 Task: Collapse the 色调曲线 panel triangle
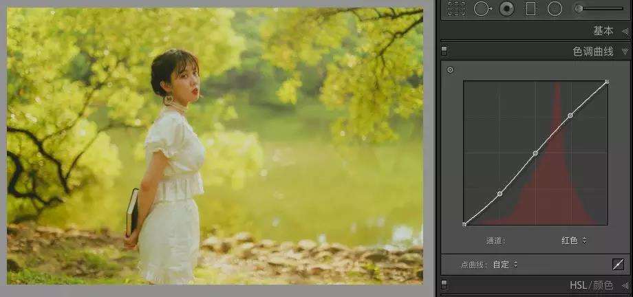click(625, 52)
